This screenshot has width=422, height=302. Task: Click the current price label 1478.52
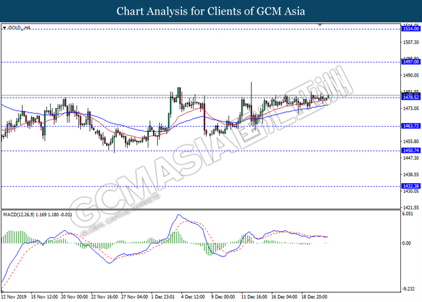pos(411,97)
